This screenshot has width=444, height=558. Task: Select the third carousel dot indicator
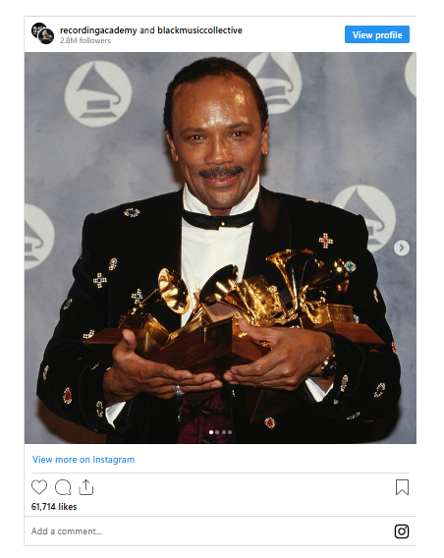click(224, 432)
